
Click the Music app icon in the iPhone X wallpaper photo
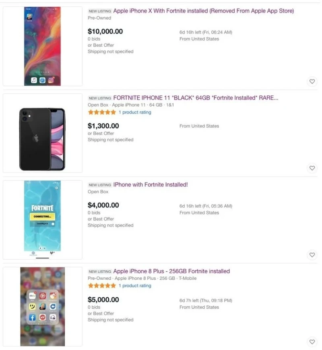click(x=34, y=80)
